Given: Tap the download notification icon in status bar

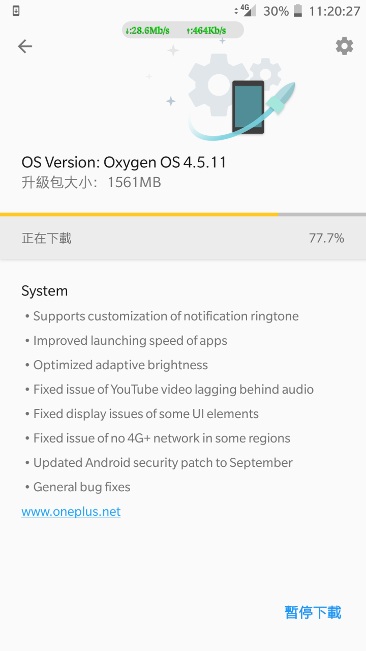Looking at the screenshot, I should tap(16, 11).
